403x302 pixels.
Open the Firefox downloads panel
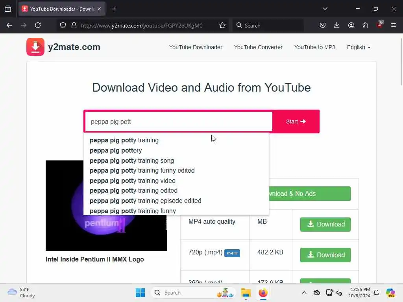tap(337, 25)
